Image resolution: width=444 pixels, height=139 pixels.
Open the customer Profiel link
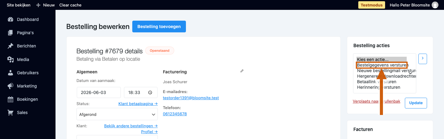click(150, 132)
